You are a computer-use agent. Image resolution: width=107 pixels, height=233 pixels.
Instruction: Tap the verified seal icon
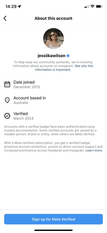click(x=7, y=116)
